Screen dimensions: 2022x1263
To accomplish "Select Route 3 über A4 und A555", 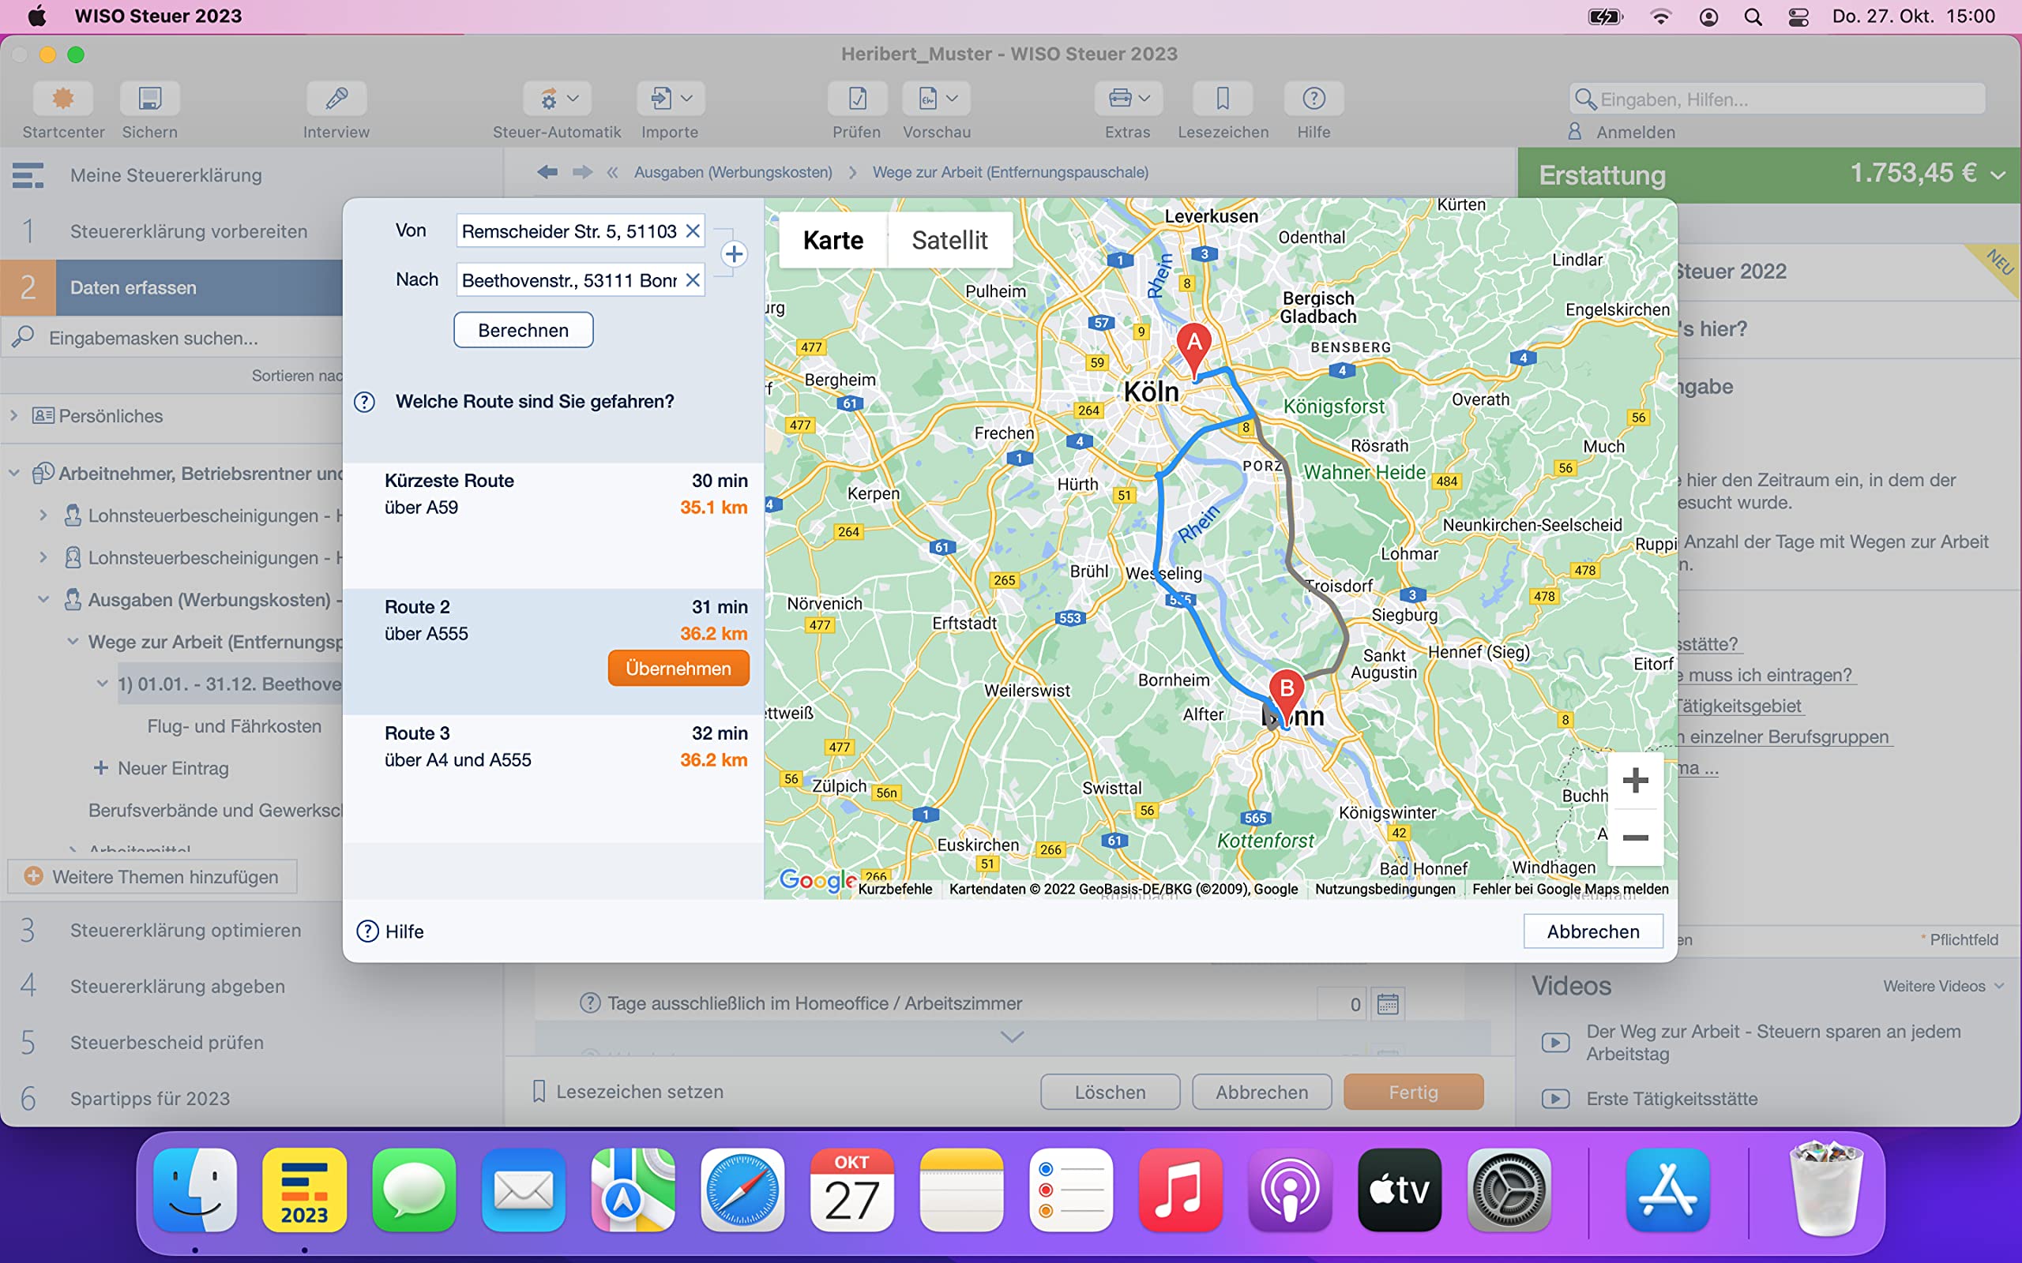I will pyautogui.click(x=553, y=778).
